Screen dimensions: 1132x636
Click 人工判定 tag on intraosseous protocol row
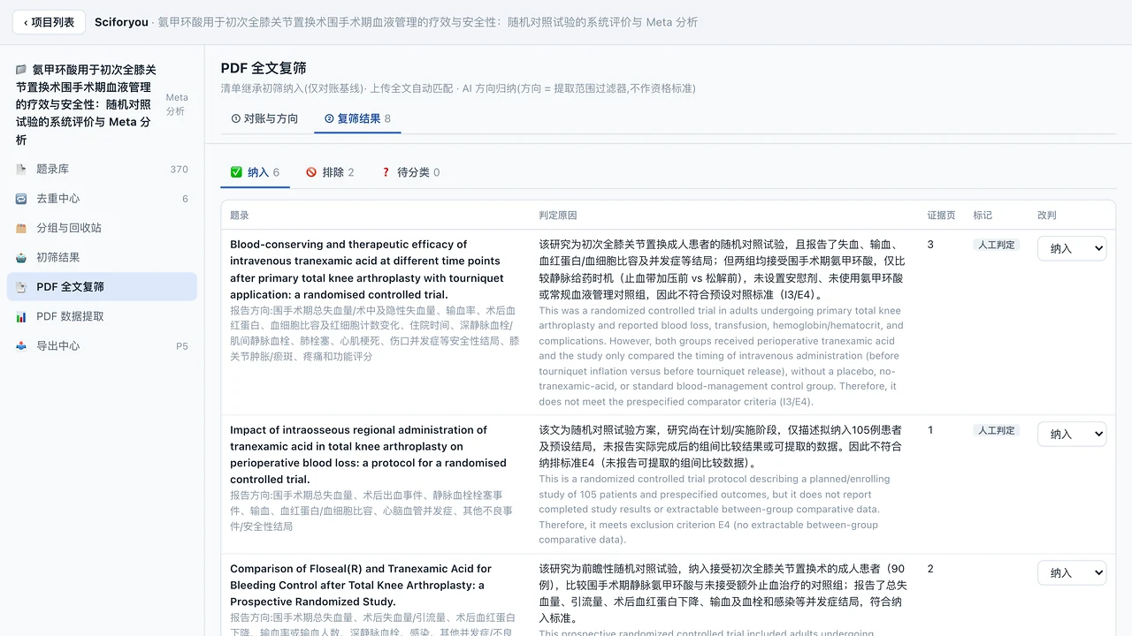pos(996,430)
